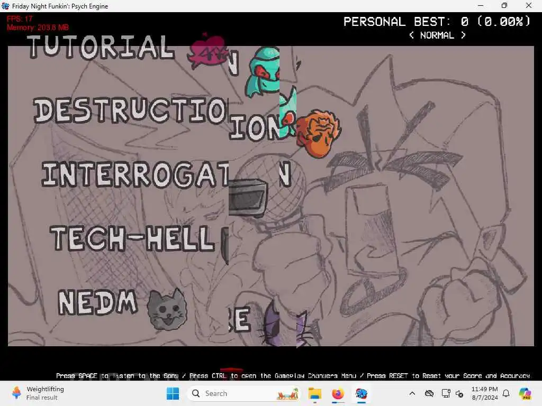Viewport: 542px width, 406px height.
Task: Show hidden system tray icons
Action: 412,393
